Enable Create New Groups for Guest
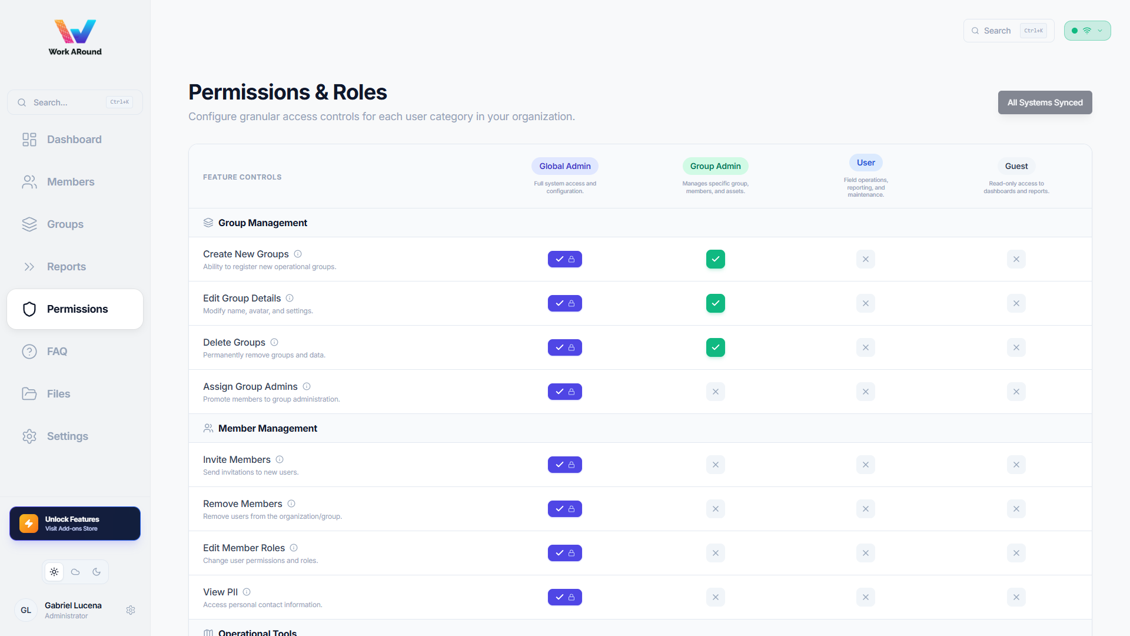The image size is (1130, 636). pos(1016,259)
